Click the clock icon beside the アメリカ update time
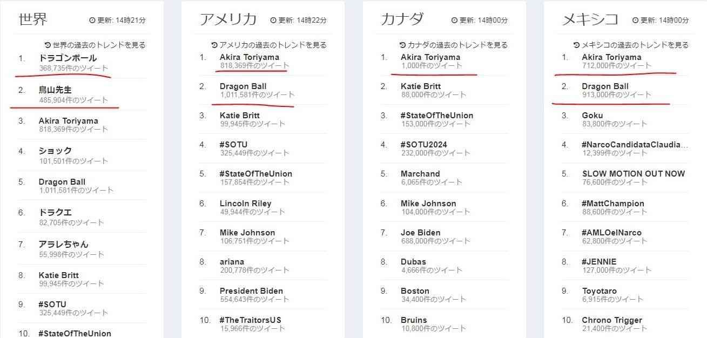Screen dimensions: 707x338 [x=273, y=21]
